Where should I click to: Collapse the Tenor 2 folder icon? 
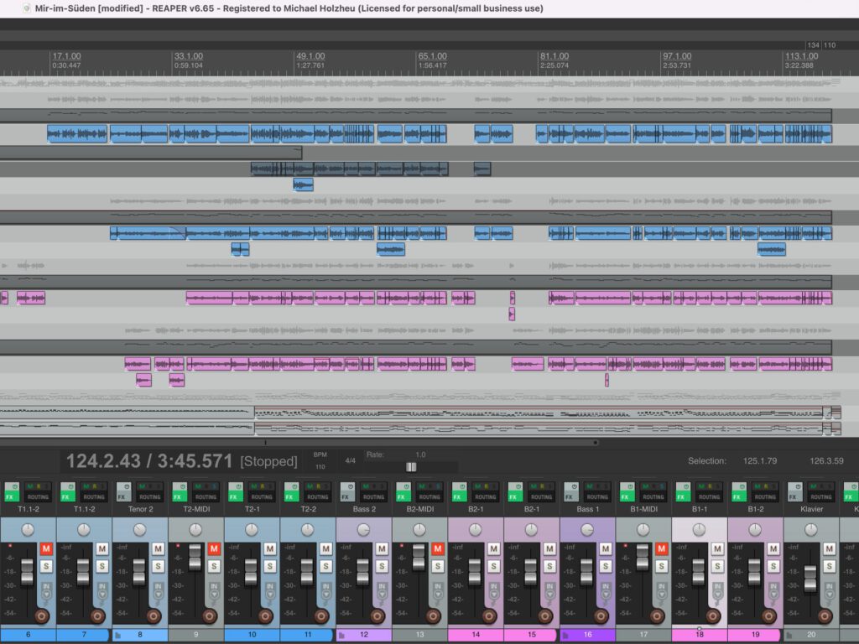[117, 636]
